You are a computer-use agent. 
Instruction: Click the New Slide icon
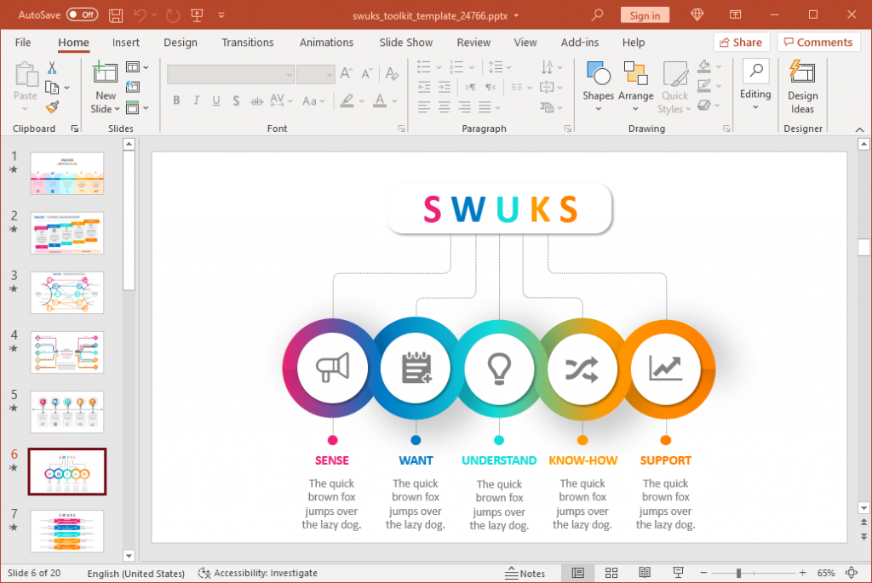pos(105,73)
